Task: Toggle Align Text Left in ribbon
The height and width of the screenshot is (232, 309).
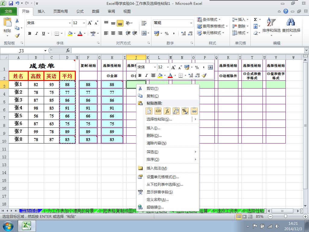Action: [106, 33]
